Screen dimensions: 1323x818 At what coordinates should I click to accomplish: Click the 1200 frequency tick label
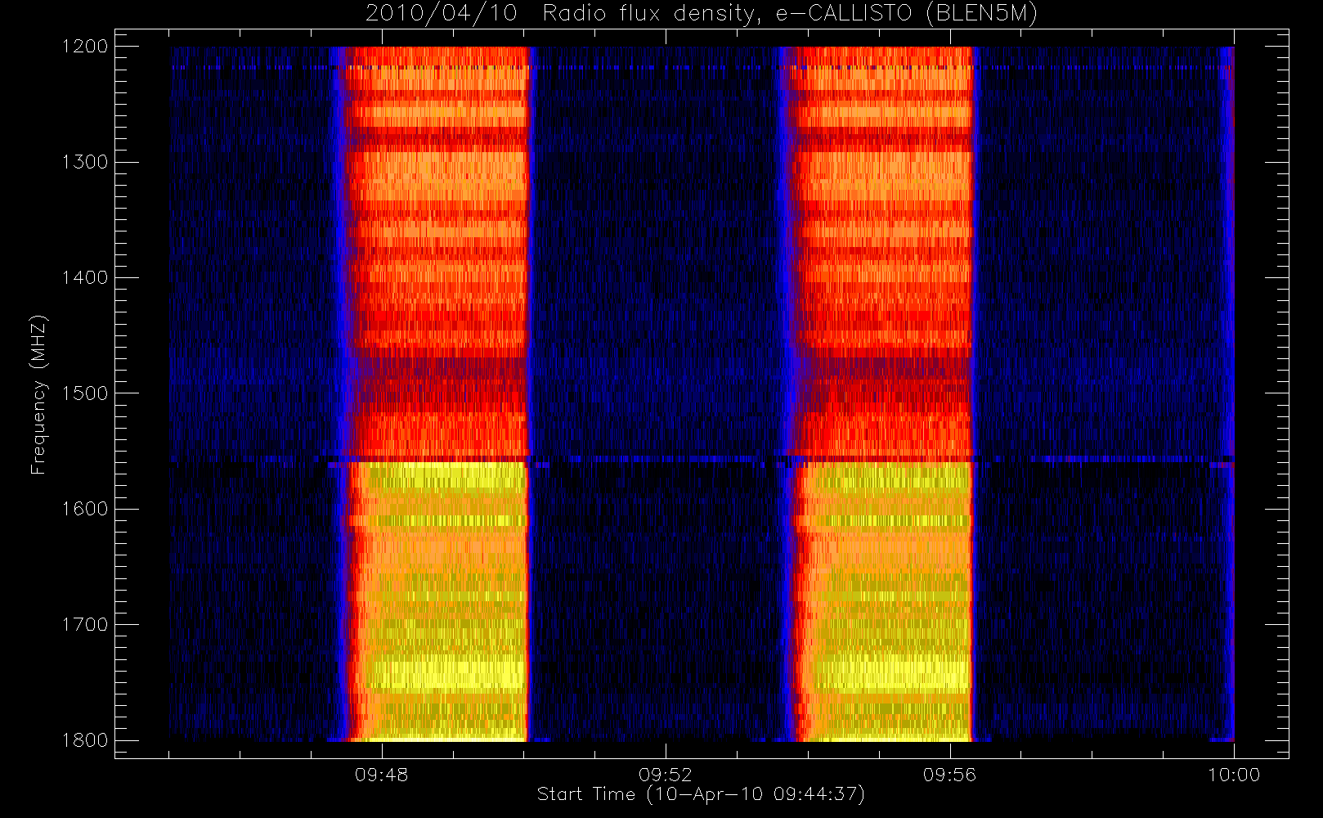coord(85,47)
